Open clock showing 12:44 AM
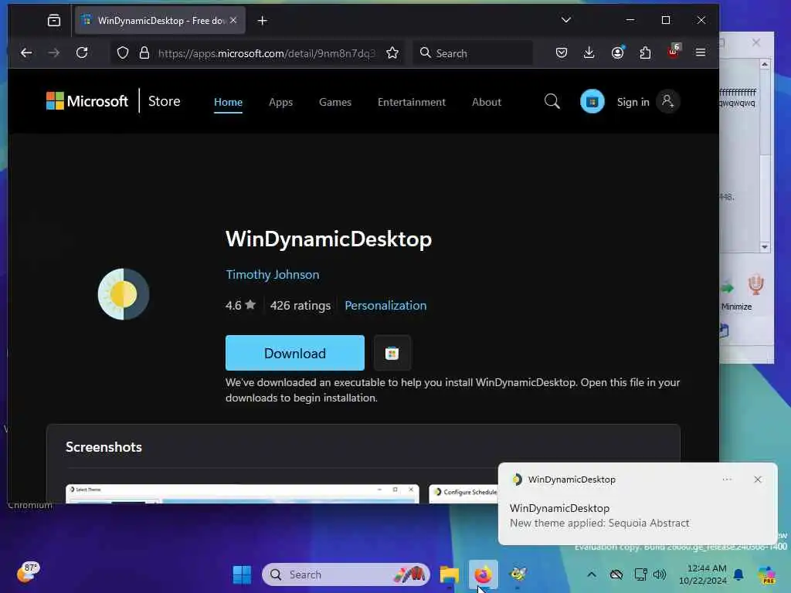The width and height of the screenshot is (791, 593). click(703, 574)
